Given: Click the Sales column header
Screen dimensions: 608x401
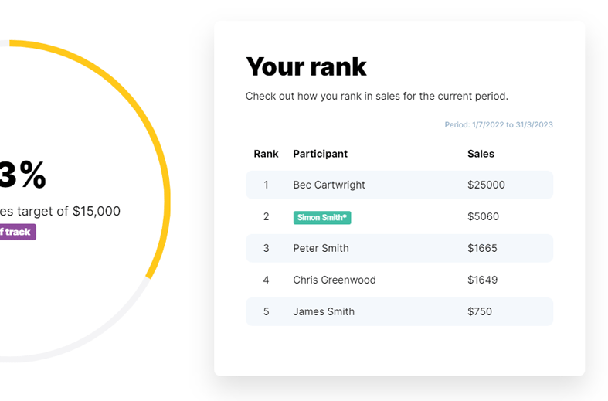Looking at the screenshot, I should click(481, 154).
